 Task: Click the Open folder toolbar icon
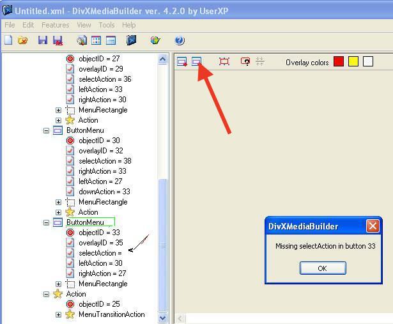(x=22, y=40)
